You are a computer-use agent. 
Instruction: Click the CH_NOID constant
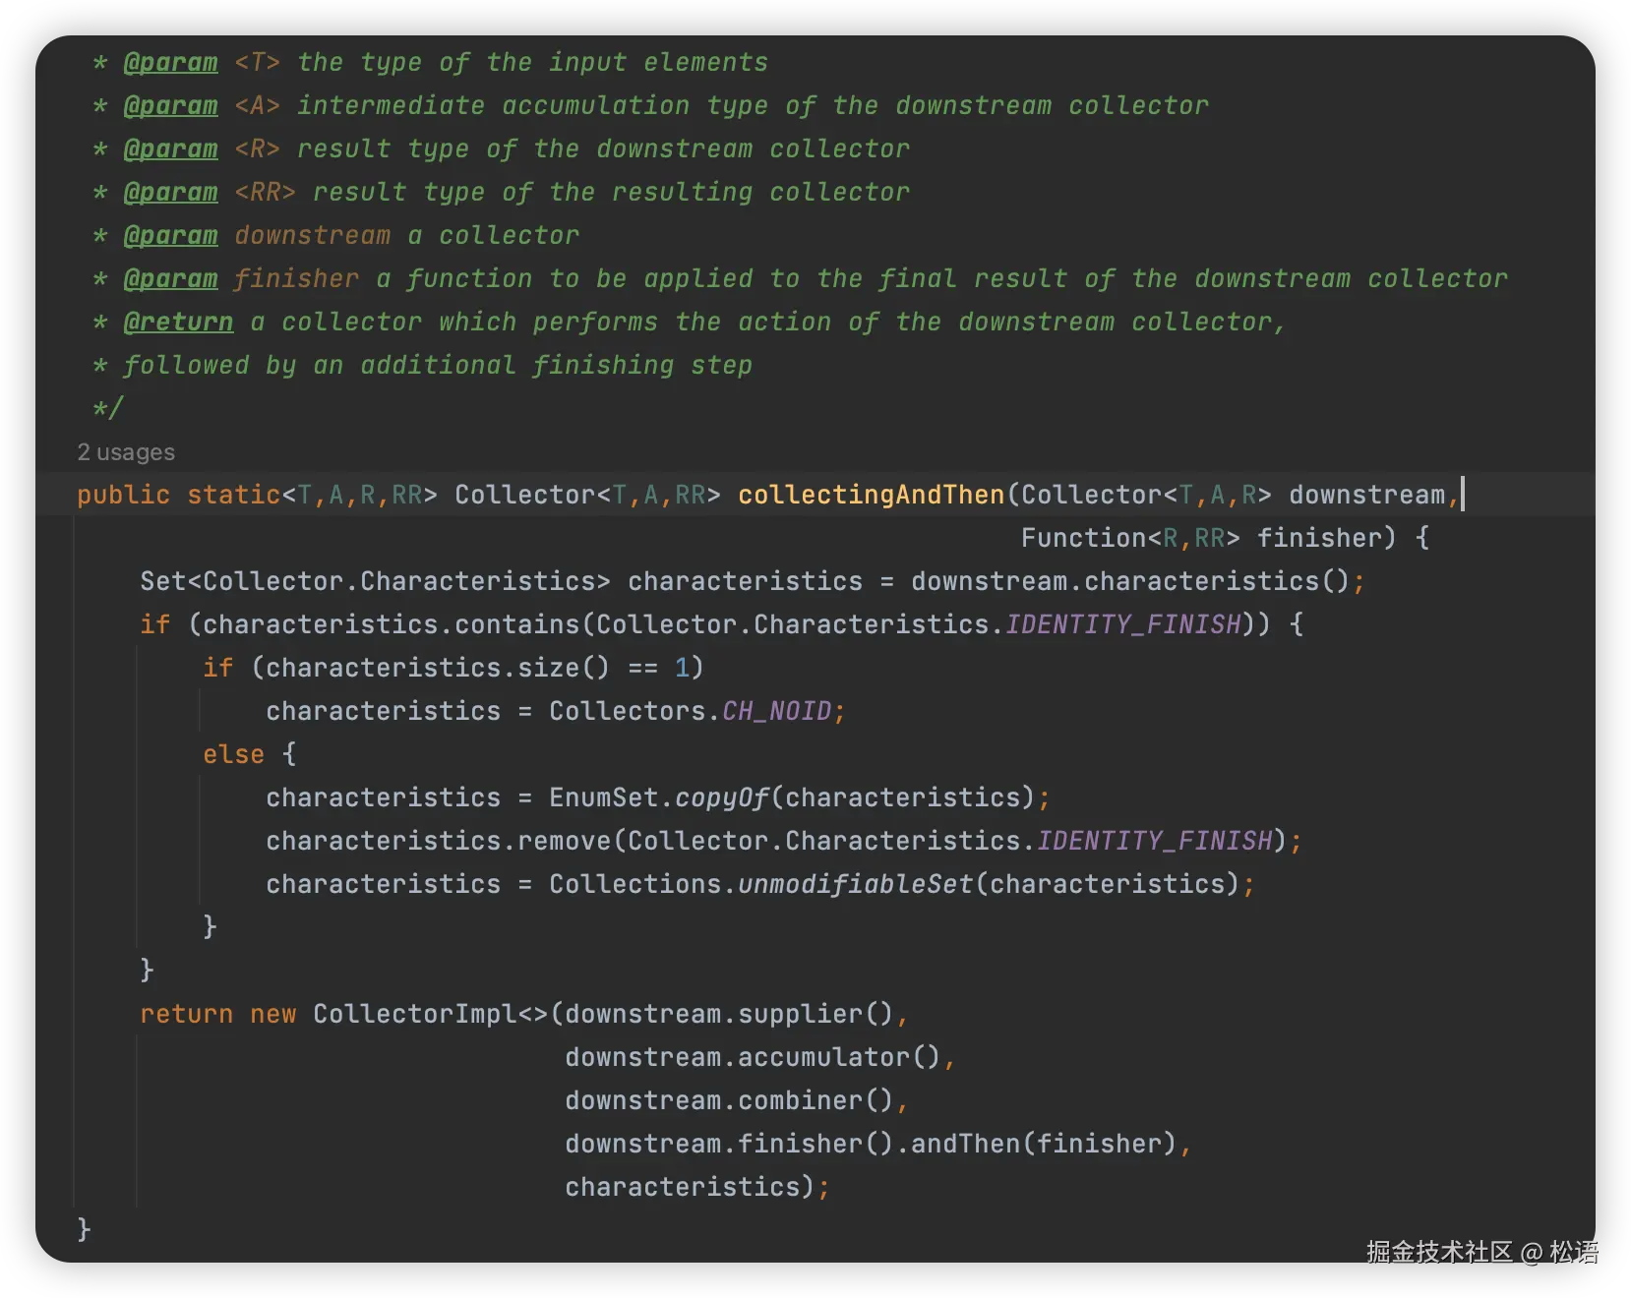[x=777, y=711]
